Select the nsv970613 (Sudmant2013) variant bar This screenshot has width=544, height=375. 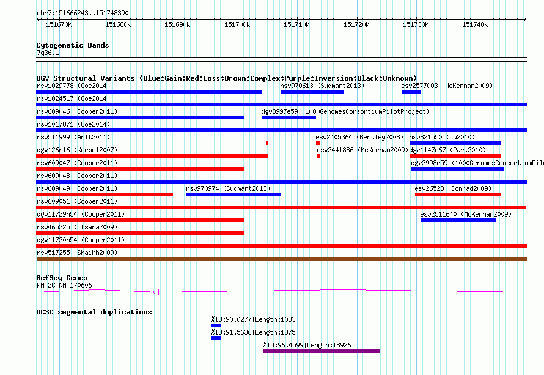click(x=312, y=92)
